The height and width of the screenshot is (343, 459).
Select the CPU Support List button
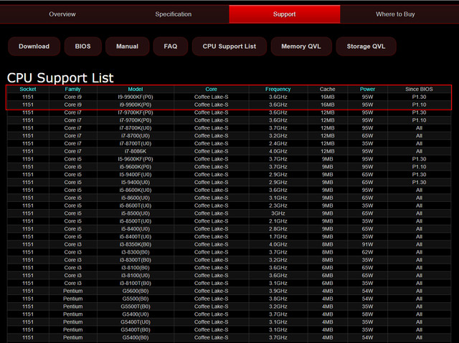(229, 46)
